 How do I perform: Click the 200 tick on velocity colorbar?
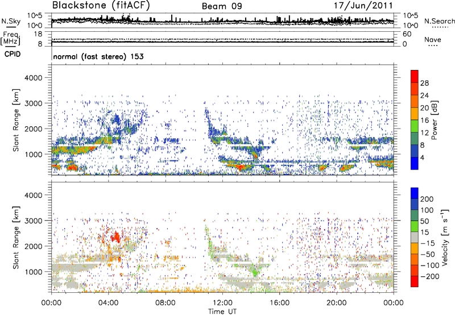[x=427, y=199]
